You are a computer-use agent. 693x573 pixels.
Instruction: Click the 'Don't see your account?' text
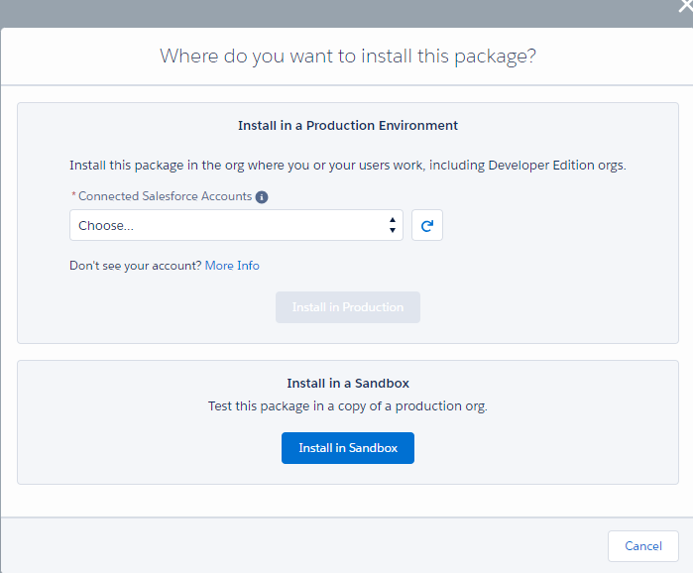tap(135, 266)
